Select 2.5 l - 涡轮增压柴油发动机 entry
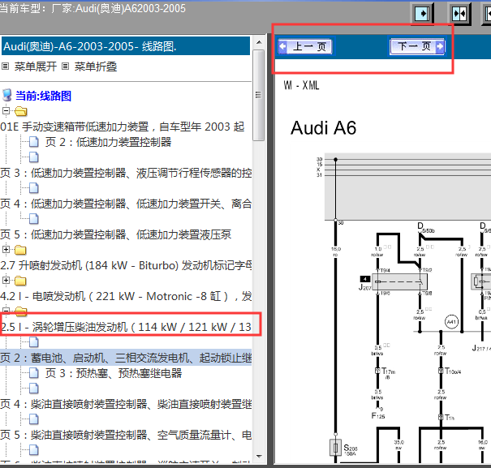This screenshot has width=491, height=468. [x=126, y=327]
